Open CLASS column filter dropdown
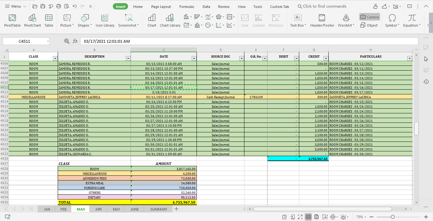433x221 pixels. (x=55, y=58)
